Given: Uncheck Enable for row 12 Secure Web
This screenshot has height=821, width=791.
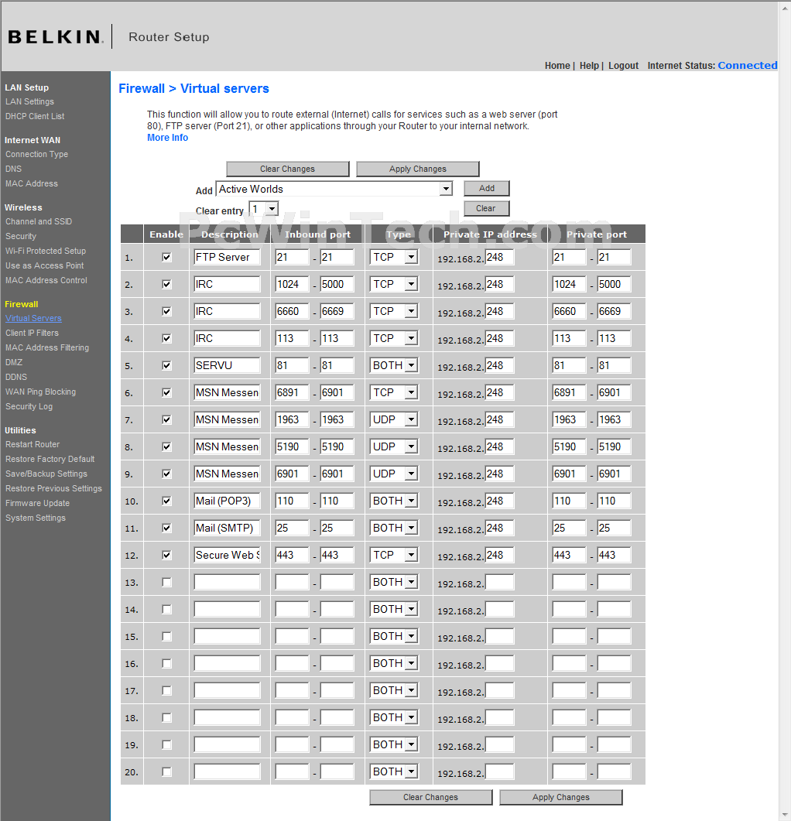Looking at the screenshot, I should pyautogui.click(x=166, y=555).
